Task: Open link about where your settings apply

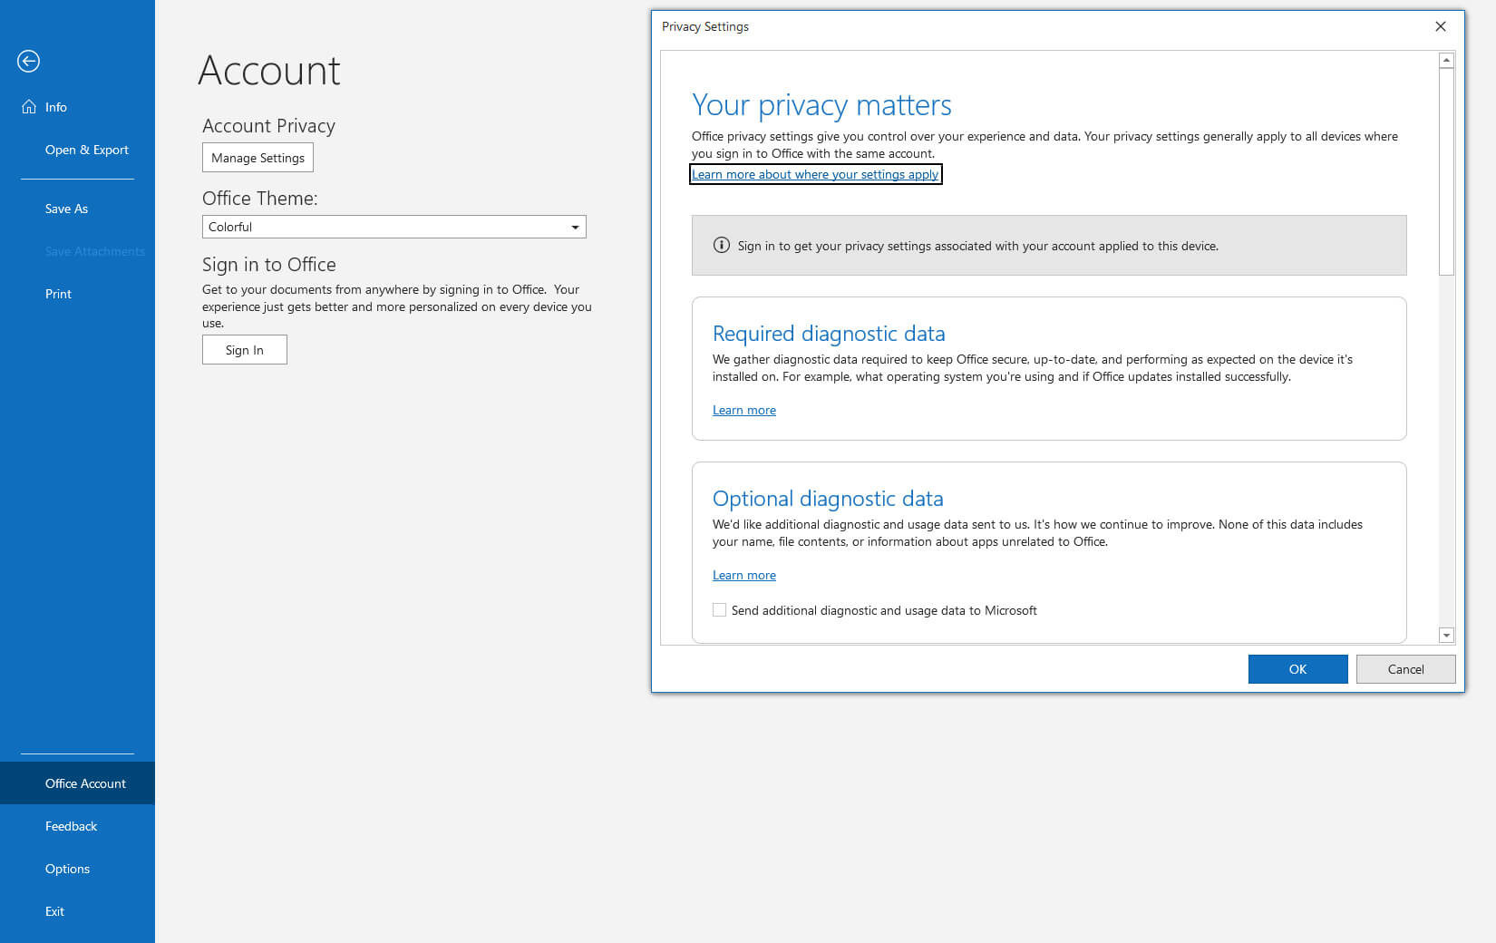Action: point(815,174)
